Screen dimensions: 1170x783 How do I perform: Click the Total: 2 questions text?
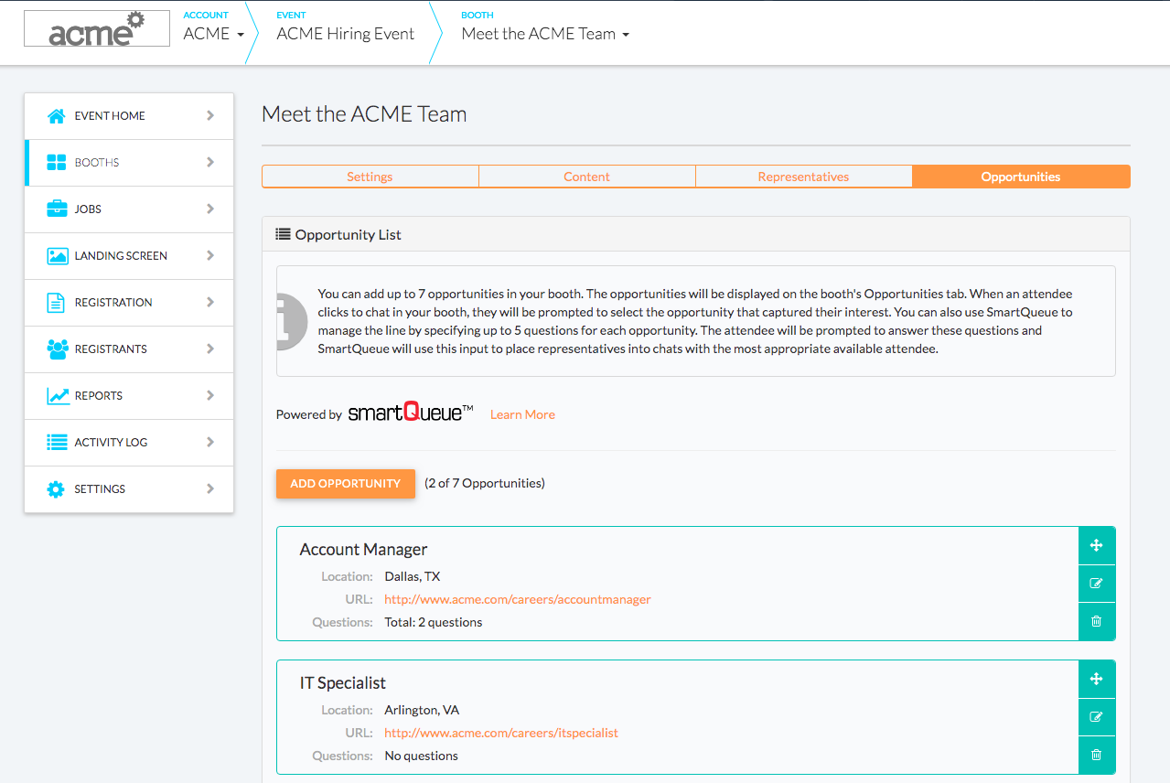434,623
